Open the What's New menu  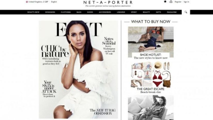pyautogui.click(x=33, y=12)
